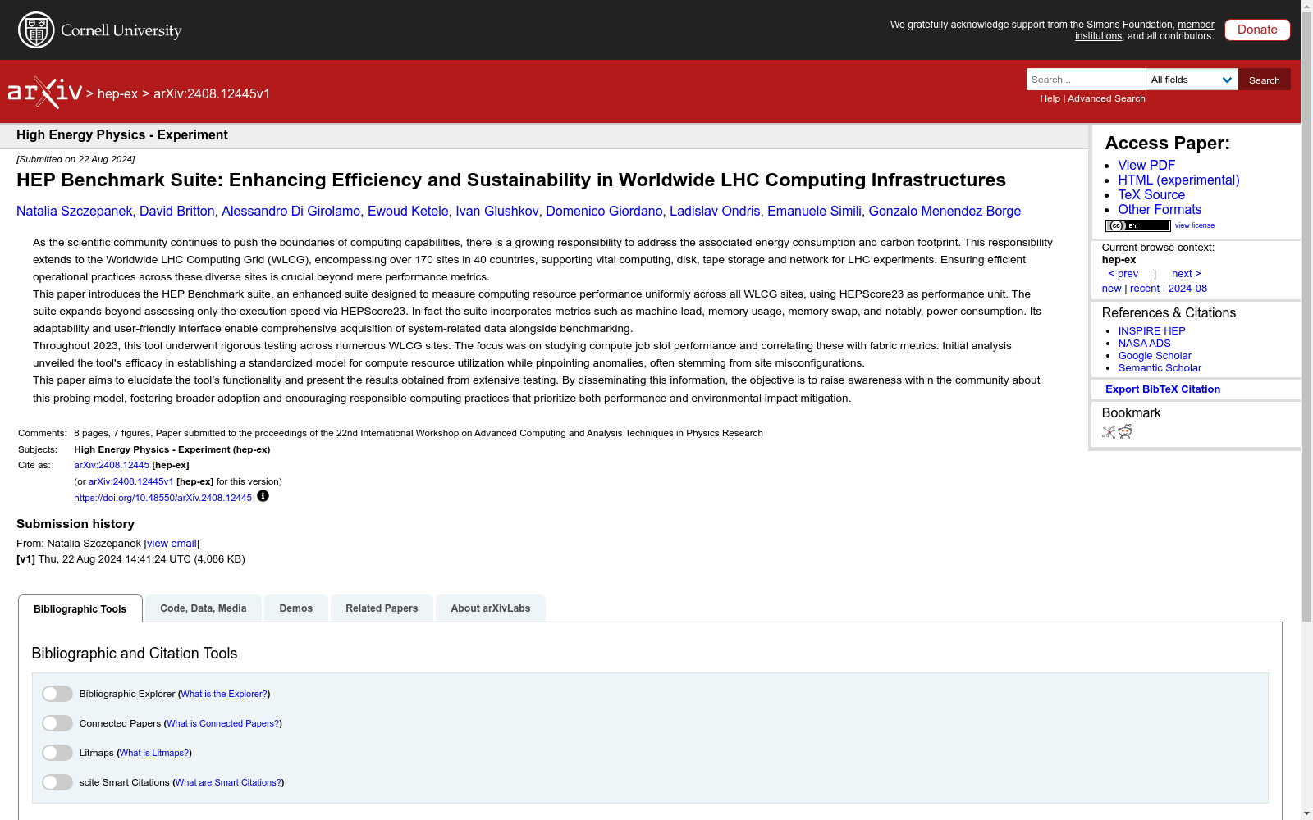1313x820 pixels.
Task: Look up the paper on Google Scholar
Action: click(1155, 356)
